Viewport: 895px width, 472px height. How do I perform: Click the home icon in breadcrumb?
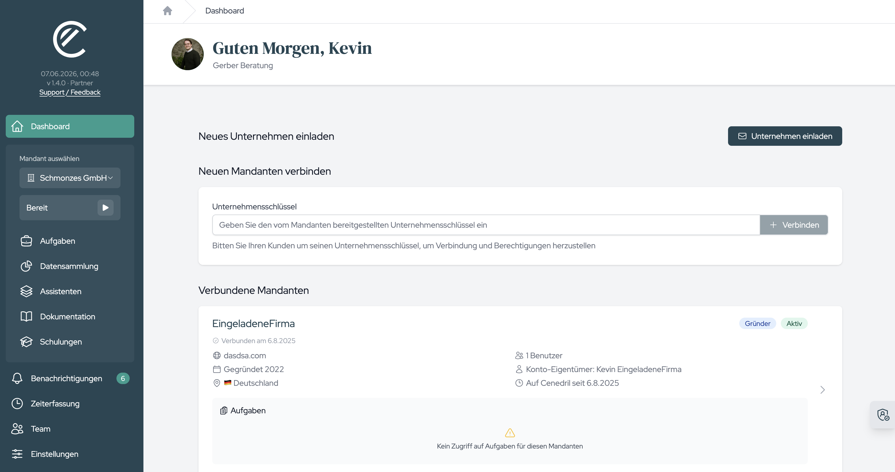click(x=168, y=11)
